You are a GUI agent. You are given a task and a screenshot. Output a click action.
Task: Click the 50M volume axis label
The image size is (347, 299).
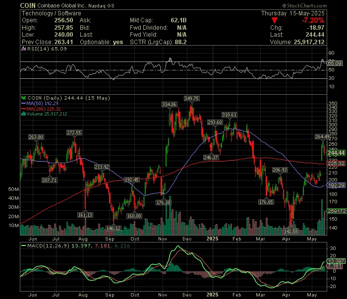pos(13,189)
